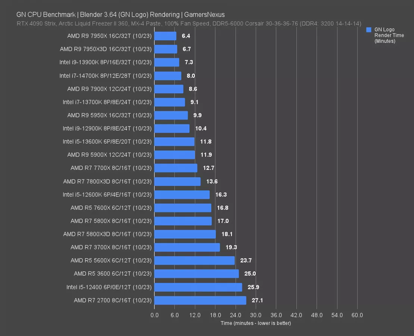Click the Intel i5-13600K bar

pos(174,142)
